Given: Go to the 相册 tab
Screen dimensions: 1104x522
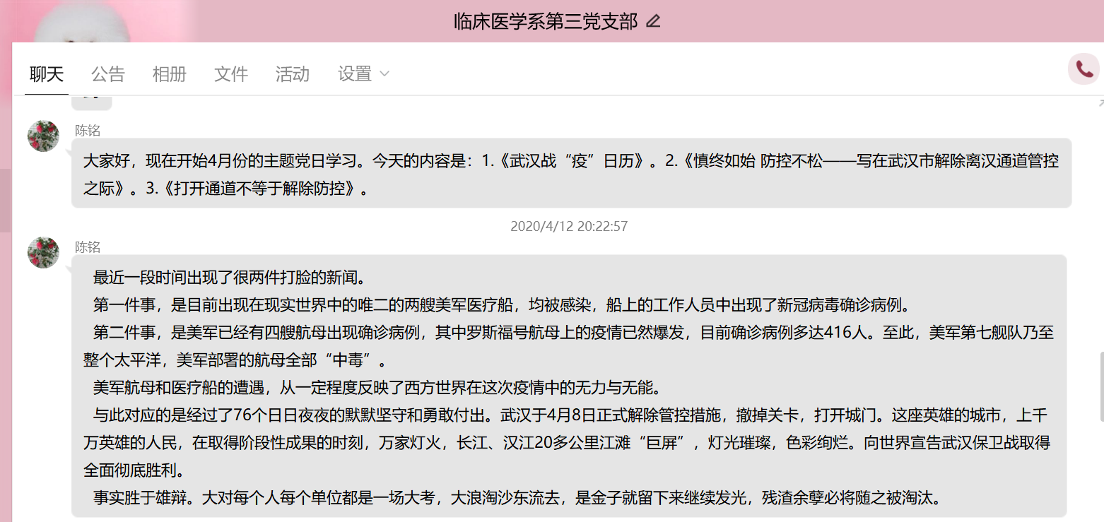Looking at the screenshot, I should [x=170, y=74].
